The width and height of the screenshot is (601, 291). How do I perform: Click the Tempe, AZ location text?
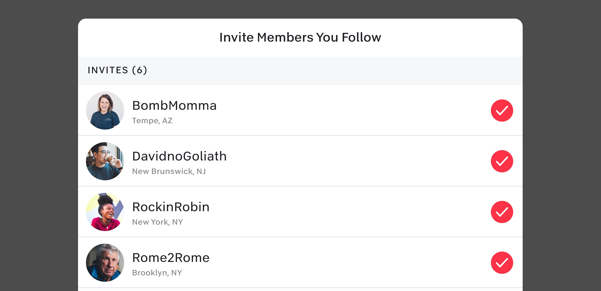pyautogui.click(x=152, y=121)
